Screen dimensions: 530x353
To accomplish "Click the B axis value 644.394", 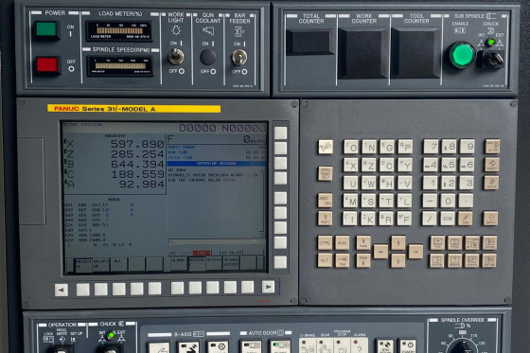I will [137, 165].
